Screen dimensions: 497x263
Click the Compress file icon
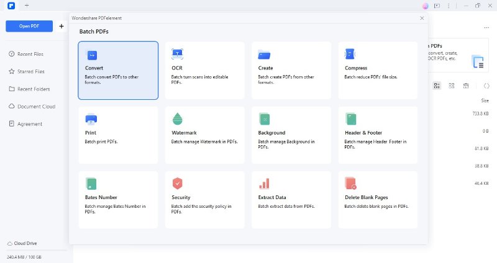350,54
